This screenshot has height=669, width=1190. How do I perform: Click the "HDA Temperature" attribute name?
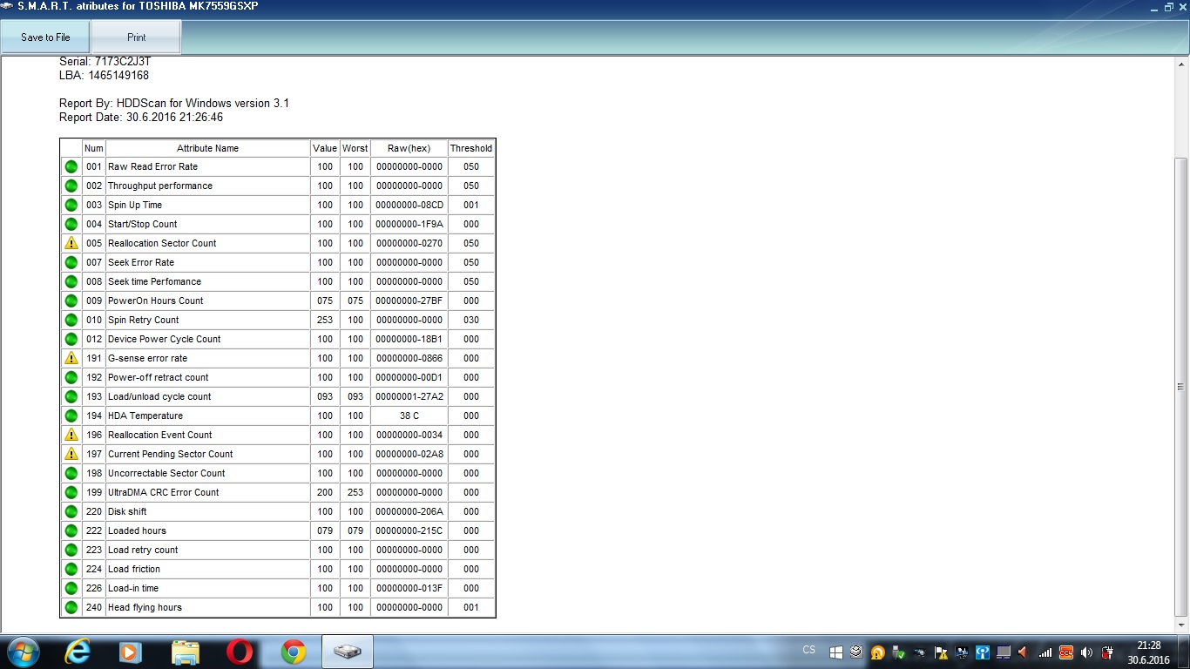(145, 416)
